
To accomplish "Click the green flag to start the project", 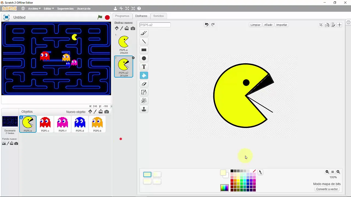I will click(x=100, y=17).
